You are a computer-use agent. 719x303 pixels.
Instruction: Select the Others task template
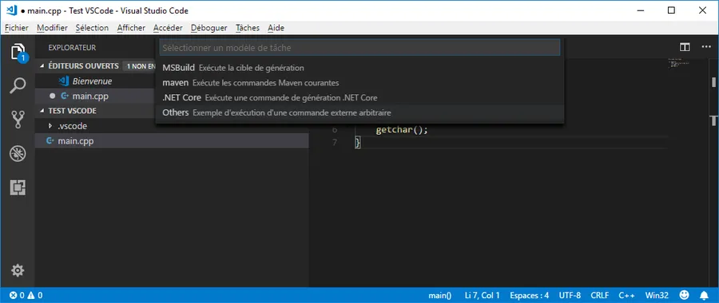click(x=359, y=112)
